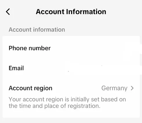Click the words 'time and place of registration'
Image resolution: width=142 pixels, height=123 pixels.
pyautogui.click(x=60, y=106)
